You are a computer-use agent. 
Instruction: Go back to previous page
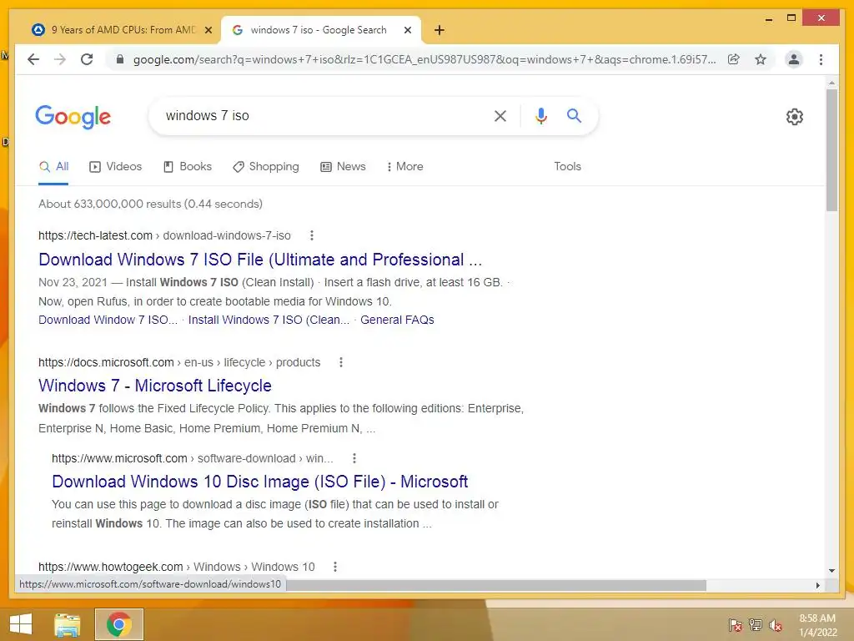[x=33, y=59]
